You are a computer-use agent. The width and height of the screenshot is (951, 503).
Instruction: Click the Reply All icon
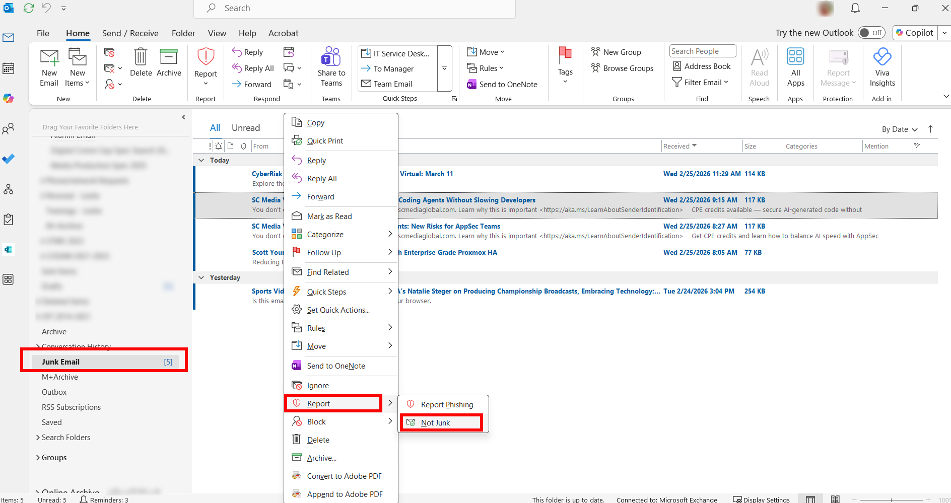coord(237,68)
